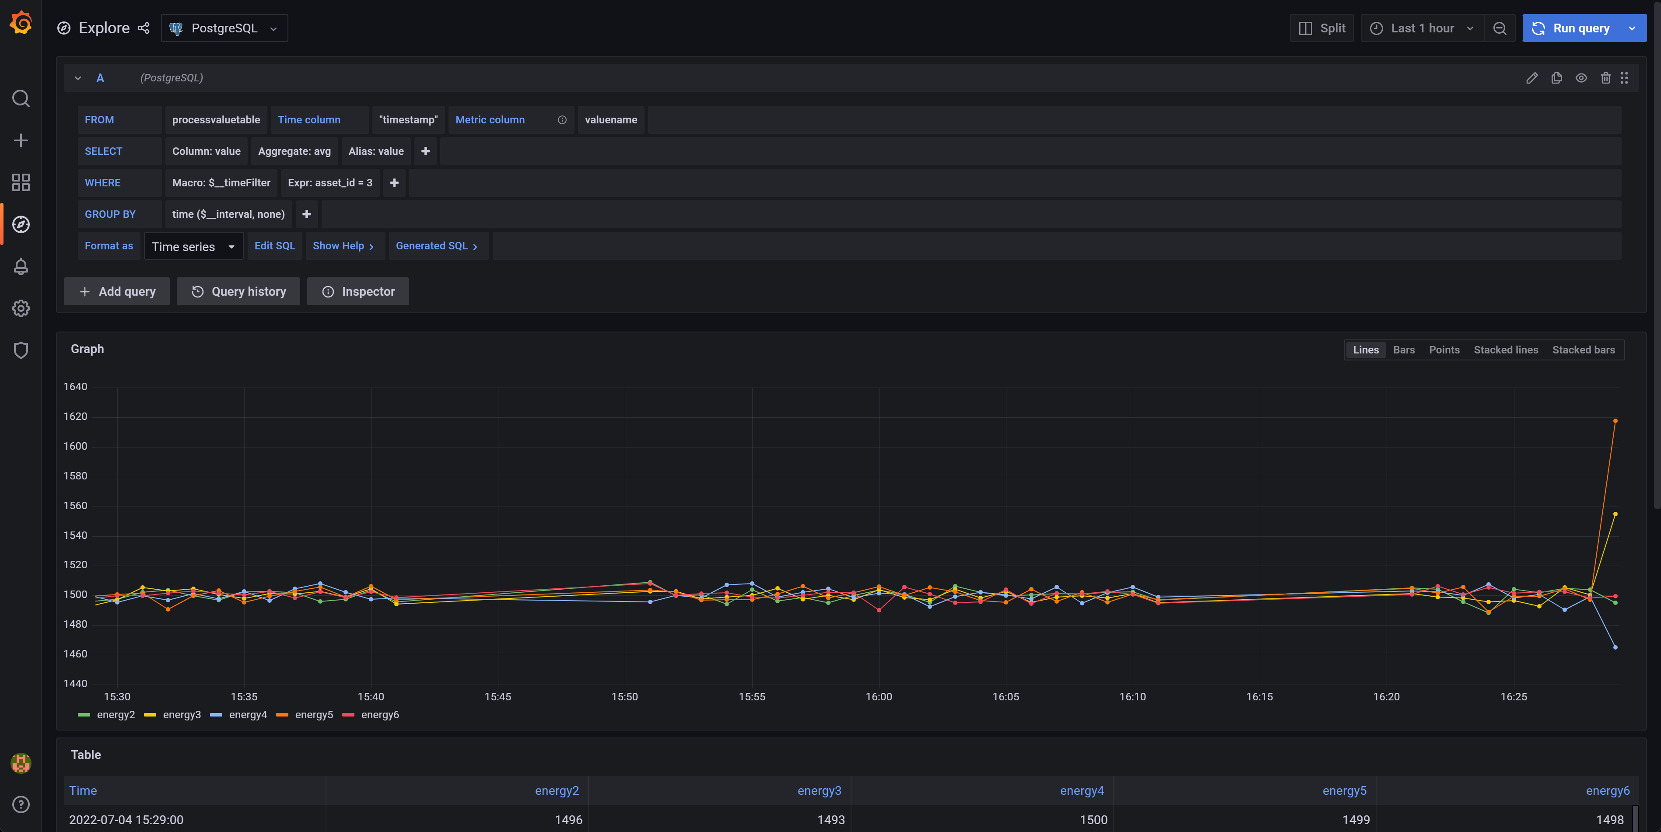
Task: Open the Dashboards panel from the sidebar
Action: coord(21,182)
